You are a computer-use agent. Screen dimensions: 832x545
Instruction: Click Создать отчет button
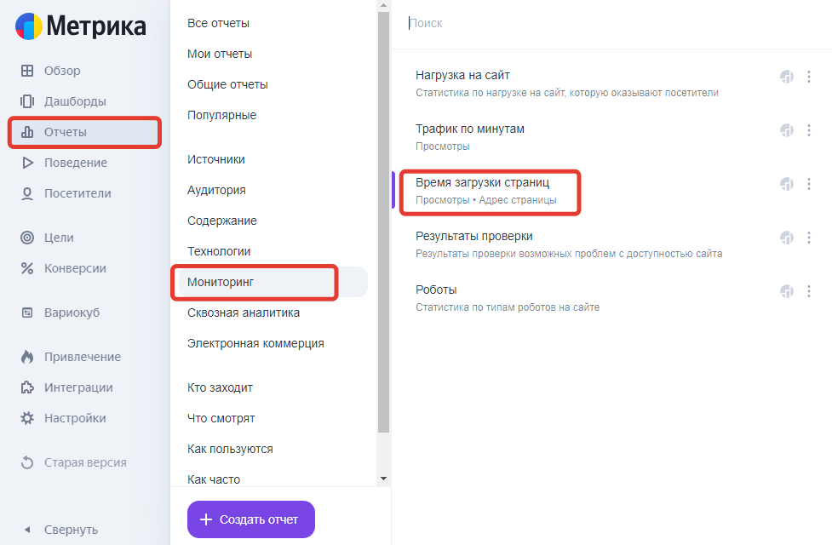(x=251, y=519)
